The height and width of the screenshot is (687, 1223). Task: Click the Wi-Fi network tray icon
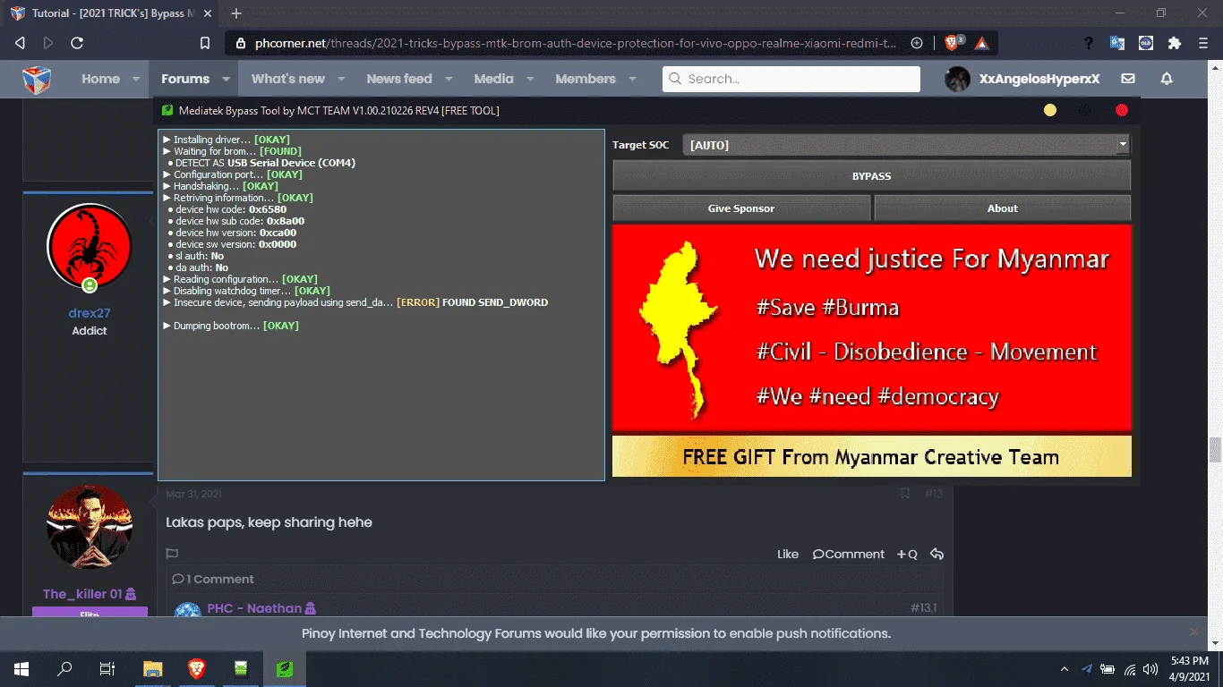[1130, 668]
